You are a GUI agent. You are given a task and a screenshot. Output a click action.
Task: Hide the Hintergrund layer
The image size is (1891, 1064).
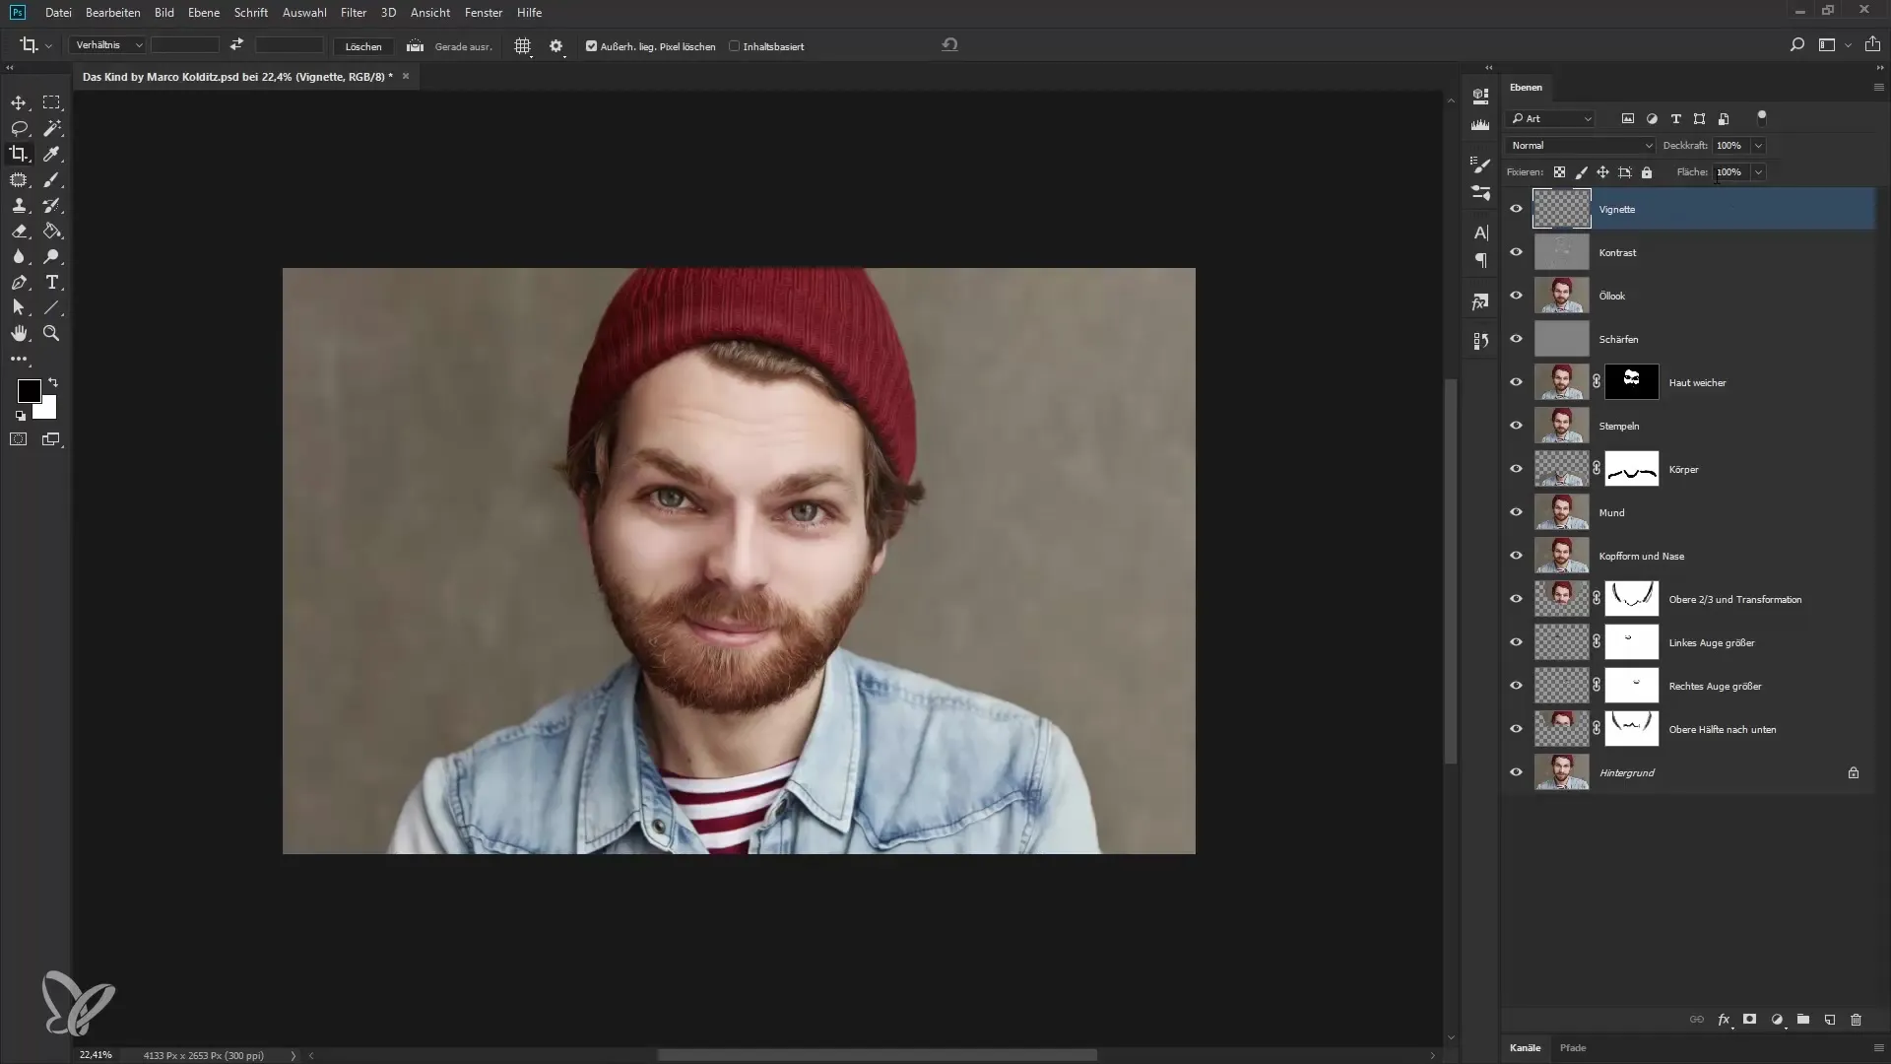1516,772
